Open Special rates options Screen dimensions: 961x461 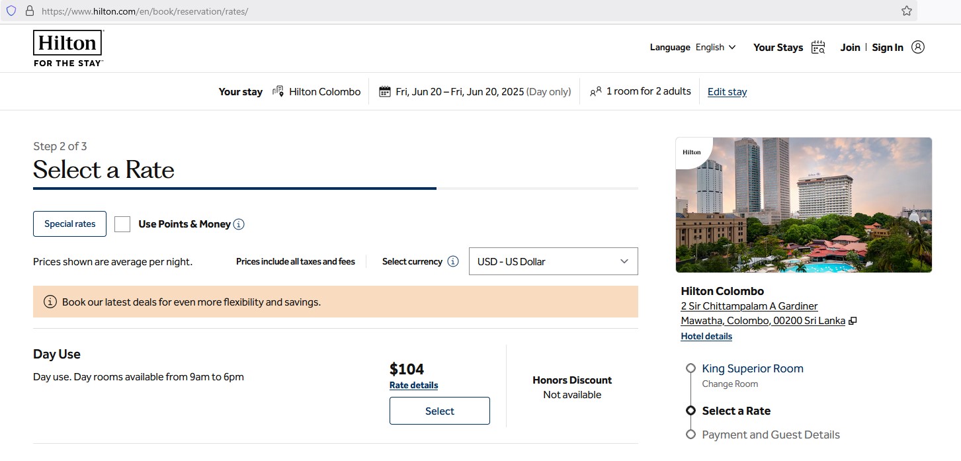[x=69, y=224]
